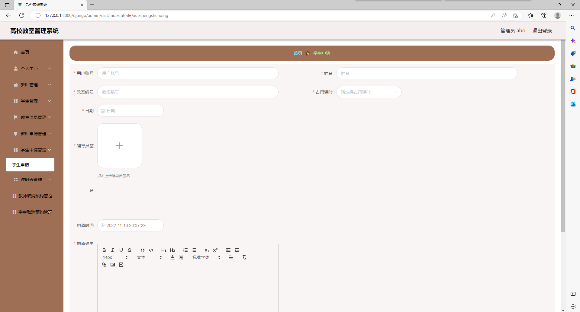Collapse the 学生申请管理 sidebar menu

[x=32, y=150]
